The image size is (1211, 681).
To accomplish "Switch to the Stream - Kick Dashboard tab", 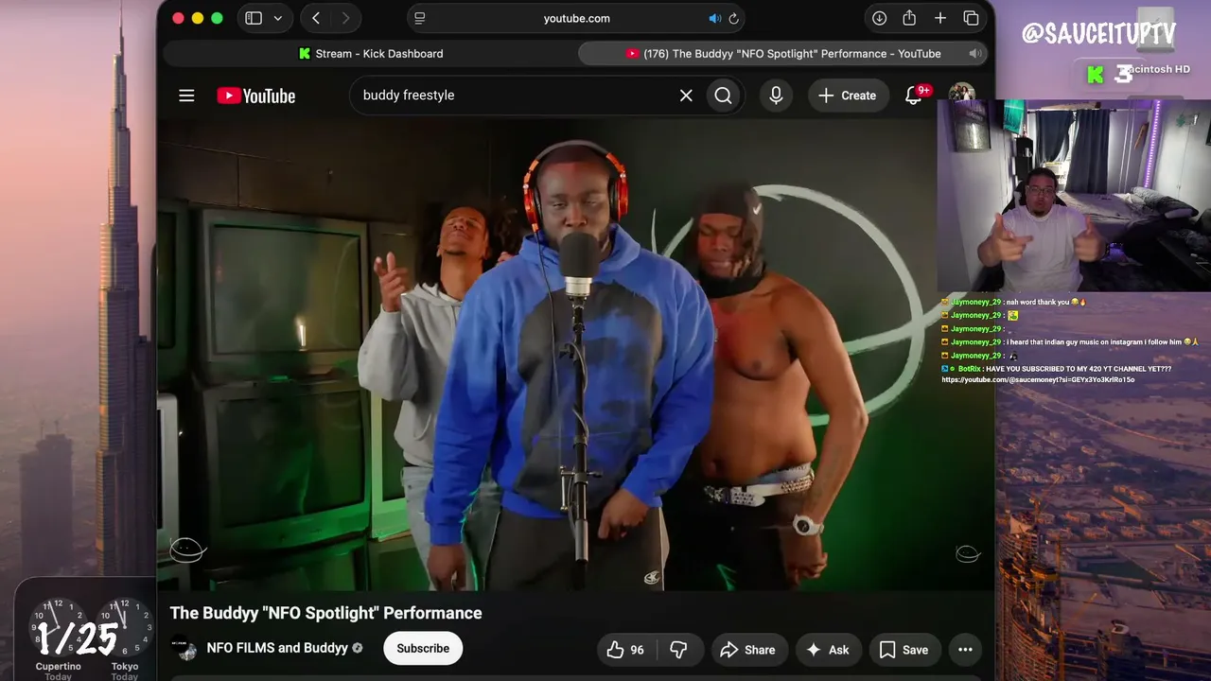I will coord(371,54).
